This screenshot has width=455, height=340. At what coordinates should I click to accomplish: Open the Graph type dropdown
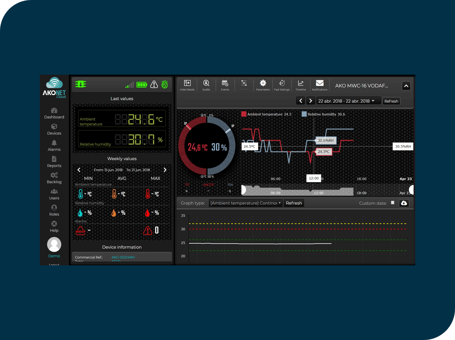245,203
